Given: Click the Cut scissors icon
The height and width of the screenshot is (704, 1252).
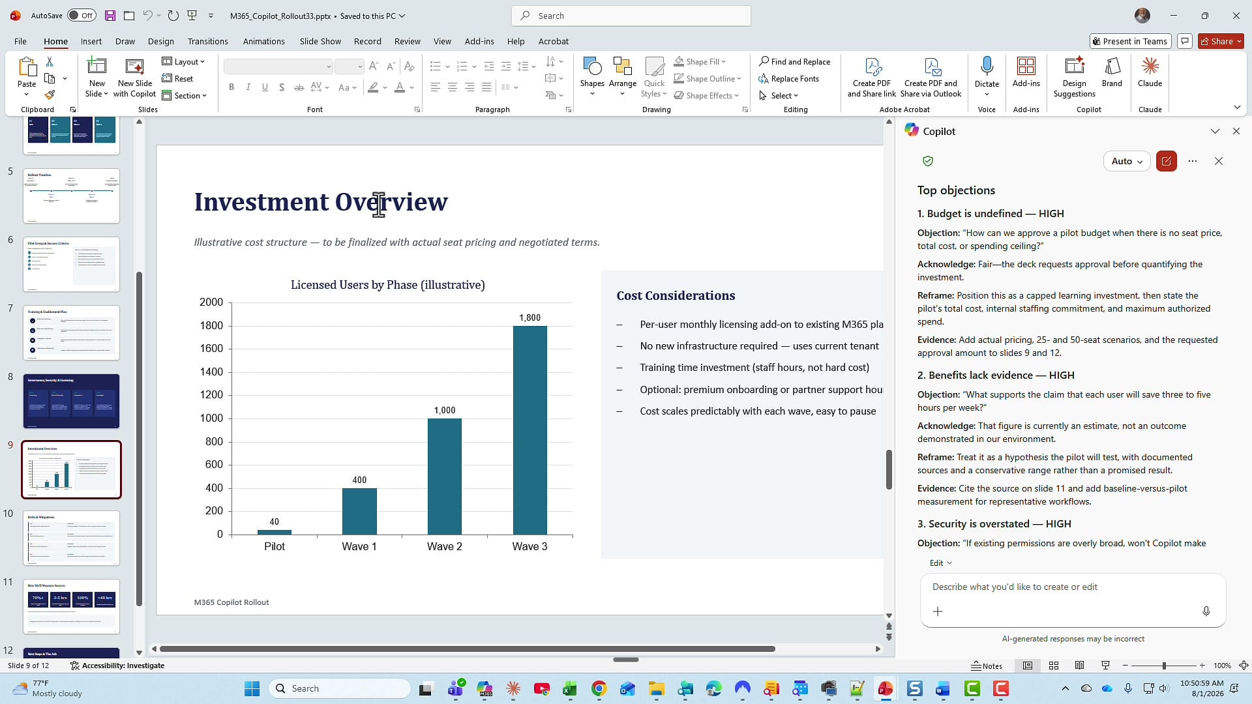Looking at the screenshot, I should 50,61.
